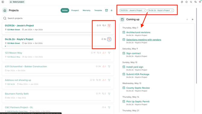Click the bell count 16 on Kayla's Project
Image resolution: width=202 pixels, height=114 pixels.
104,39
